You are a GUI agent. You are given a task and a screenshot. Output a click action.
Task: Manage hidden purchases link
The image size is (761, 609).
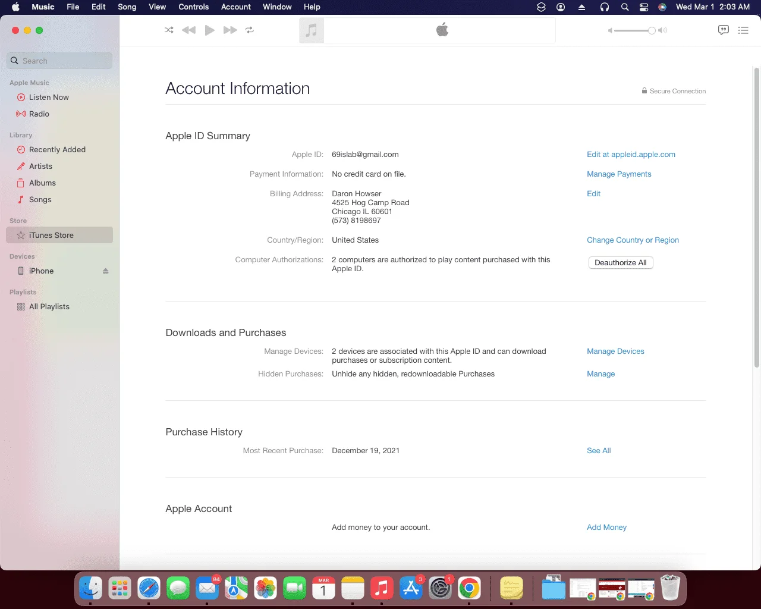[x=600, y=373]
